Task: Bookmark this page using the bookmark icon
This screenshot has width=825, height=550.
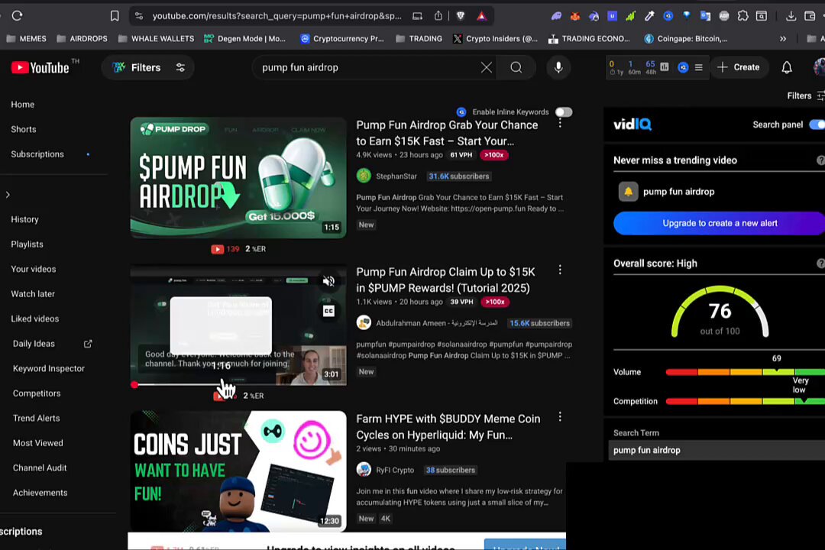Action: (114, 16)
